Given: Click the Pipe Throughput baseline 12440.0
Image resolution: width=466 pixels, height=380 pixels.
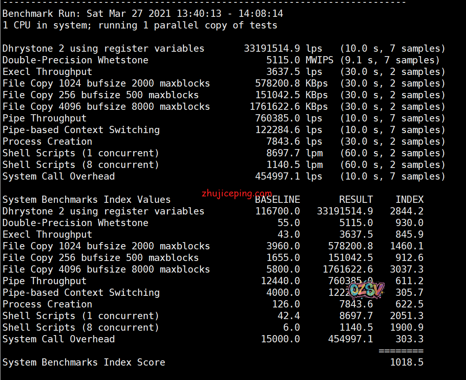Looking at the screenshot, I should click(280, 281).
